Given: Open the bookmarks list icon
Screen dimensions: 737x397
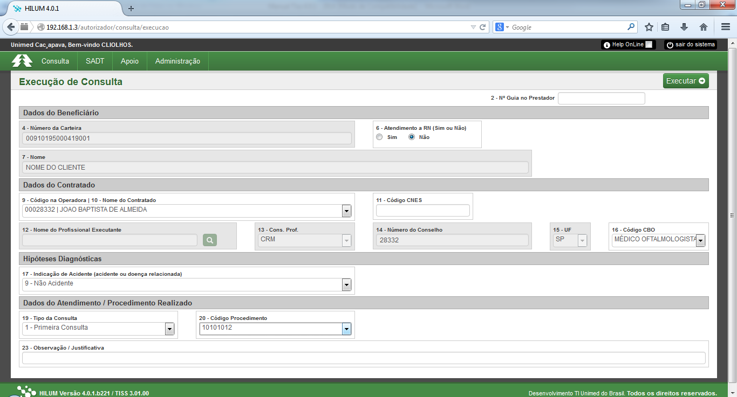Looking at the screenshot, I should coord(666,27).
